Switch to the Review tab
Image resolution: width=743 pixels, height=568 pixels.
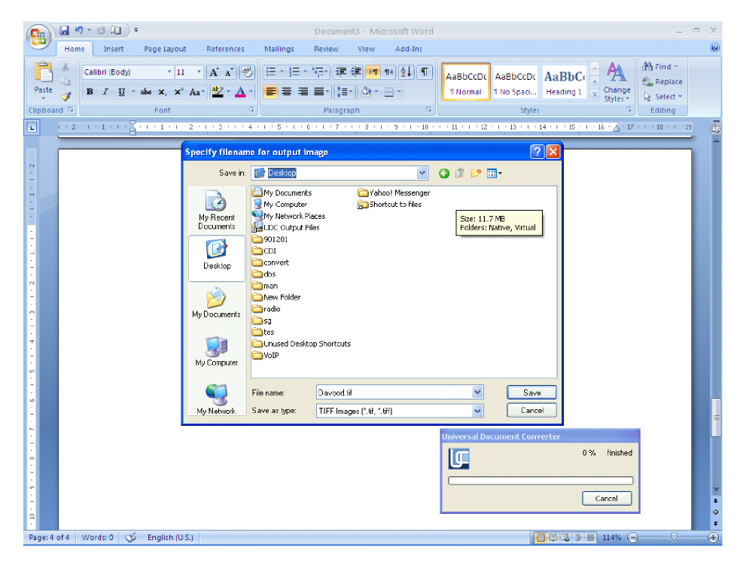tap(326, 49)
